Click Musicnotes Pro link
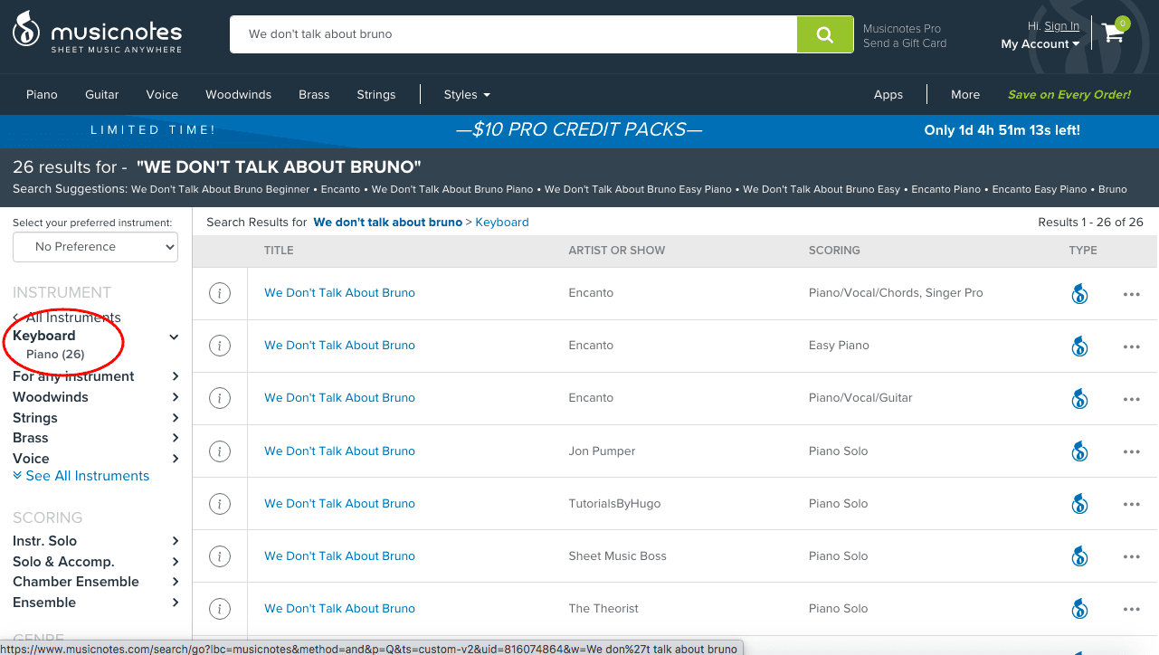 coord(902,29)
